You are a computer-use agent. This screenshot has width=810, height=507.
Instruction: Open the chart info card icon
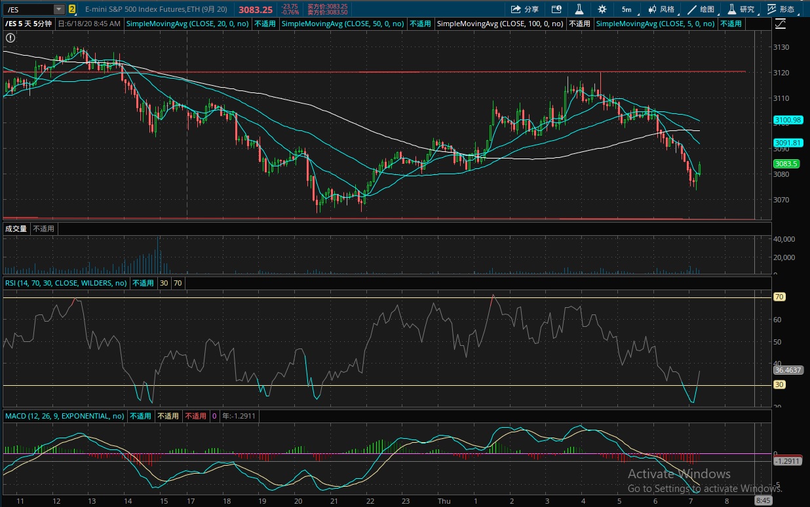556,9
